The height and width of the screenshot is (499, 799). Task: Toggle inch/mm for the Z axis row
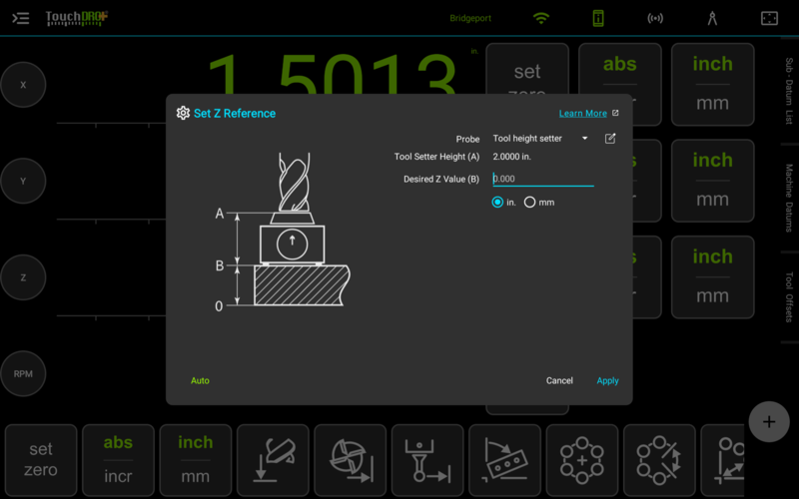(x=712, y=277)
